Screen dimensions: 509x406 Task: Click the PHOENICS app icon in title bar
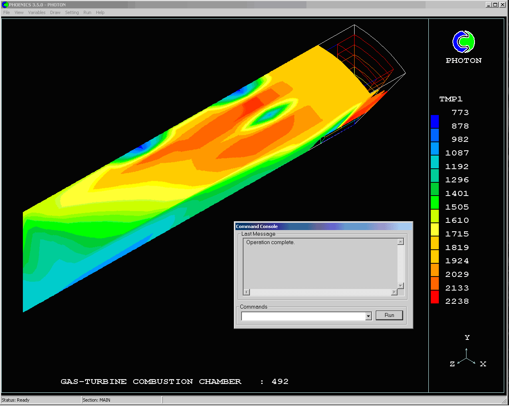(5, 5)
